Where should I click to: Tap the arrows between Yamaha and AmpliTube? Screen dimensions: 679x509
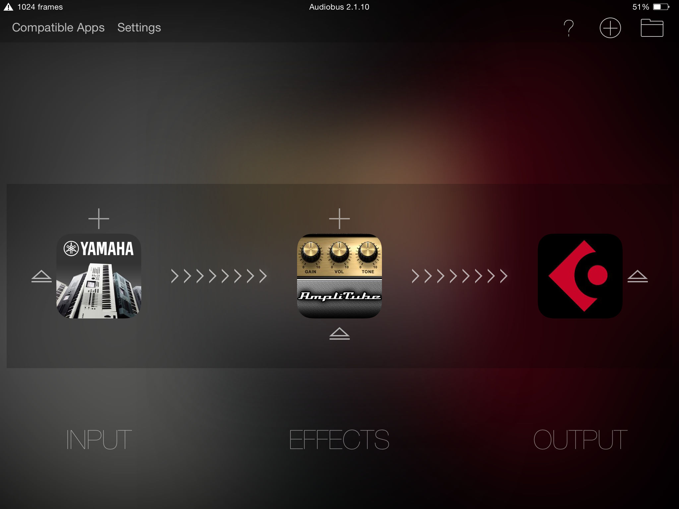(219, 276)
